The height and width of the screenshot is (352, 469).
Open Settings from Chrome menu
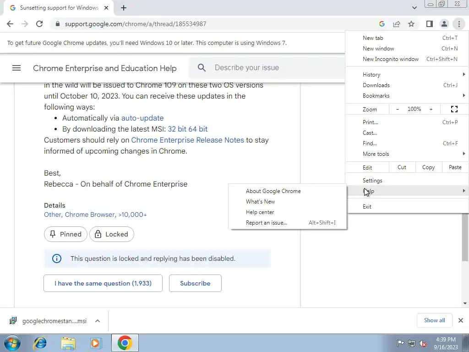[407, 181]
